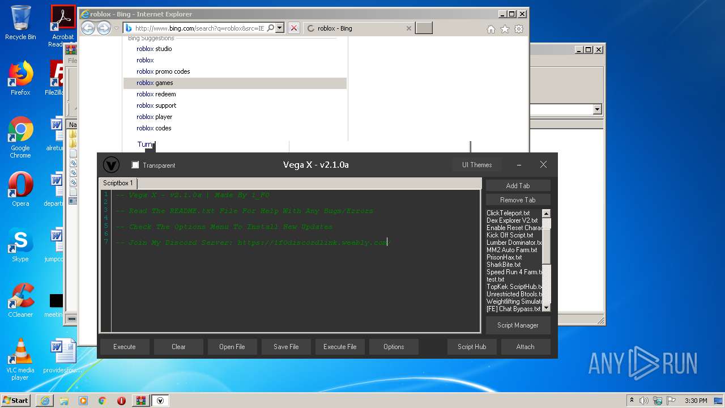Select Unrestricted Btools script
Viewport: 725px width, 408px height.
pos(514,294)
